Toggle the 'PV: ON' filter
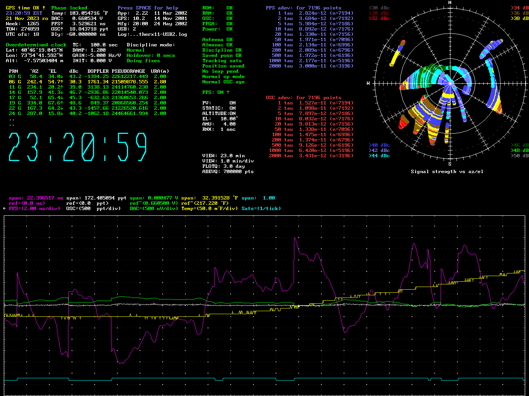The width and height of the screenshot is (529, 396). [219, 103]
